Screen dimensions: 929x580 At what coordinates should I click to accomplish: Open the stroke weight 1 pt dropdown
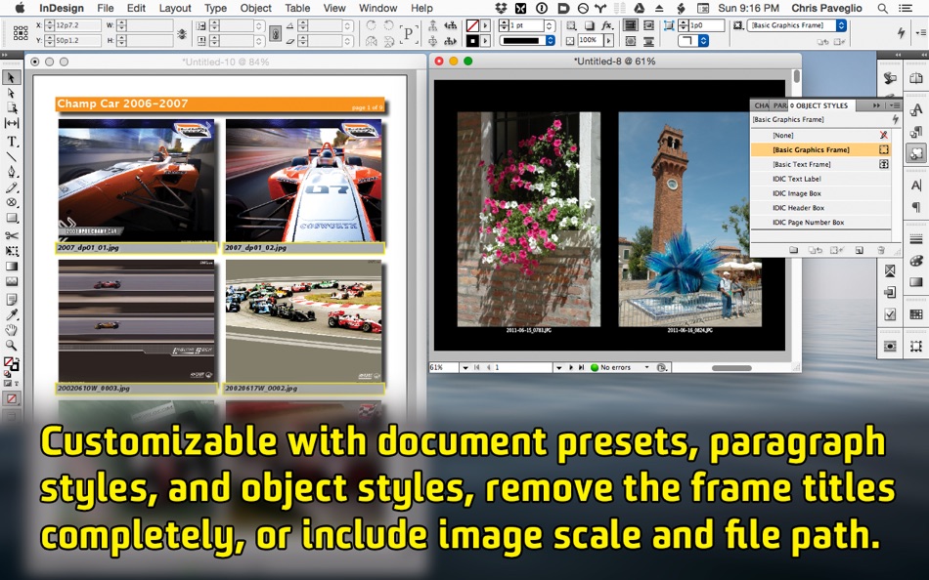pyautogui.click(x=550, y=25)
